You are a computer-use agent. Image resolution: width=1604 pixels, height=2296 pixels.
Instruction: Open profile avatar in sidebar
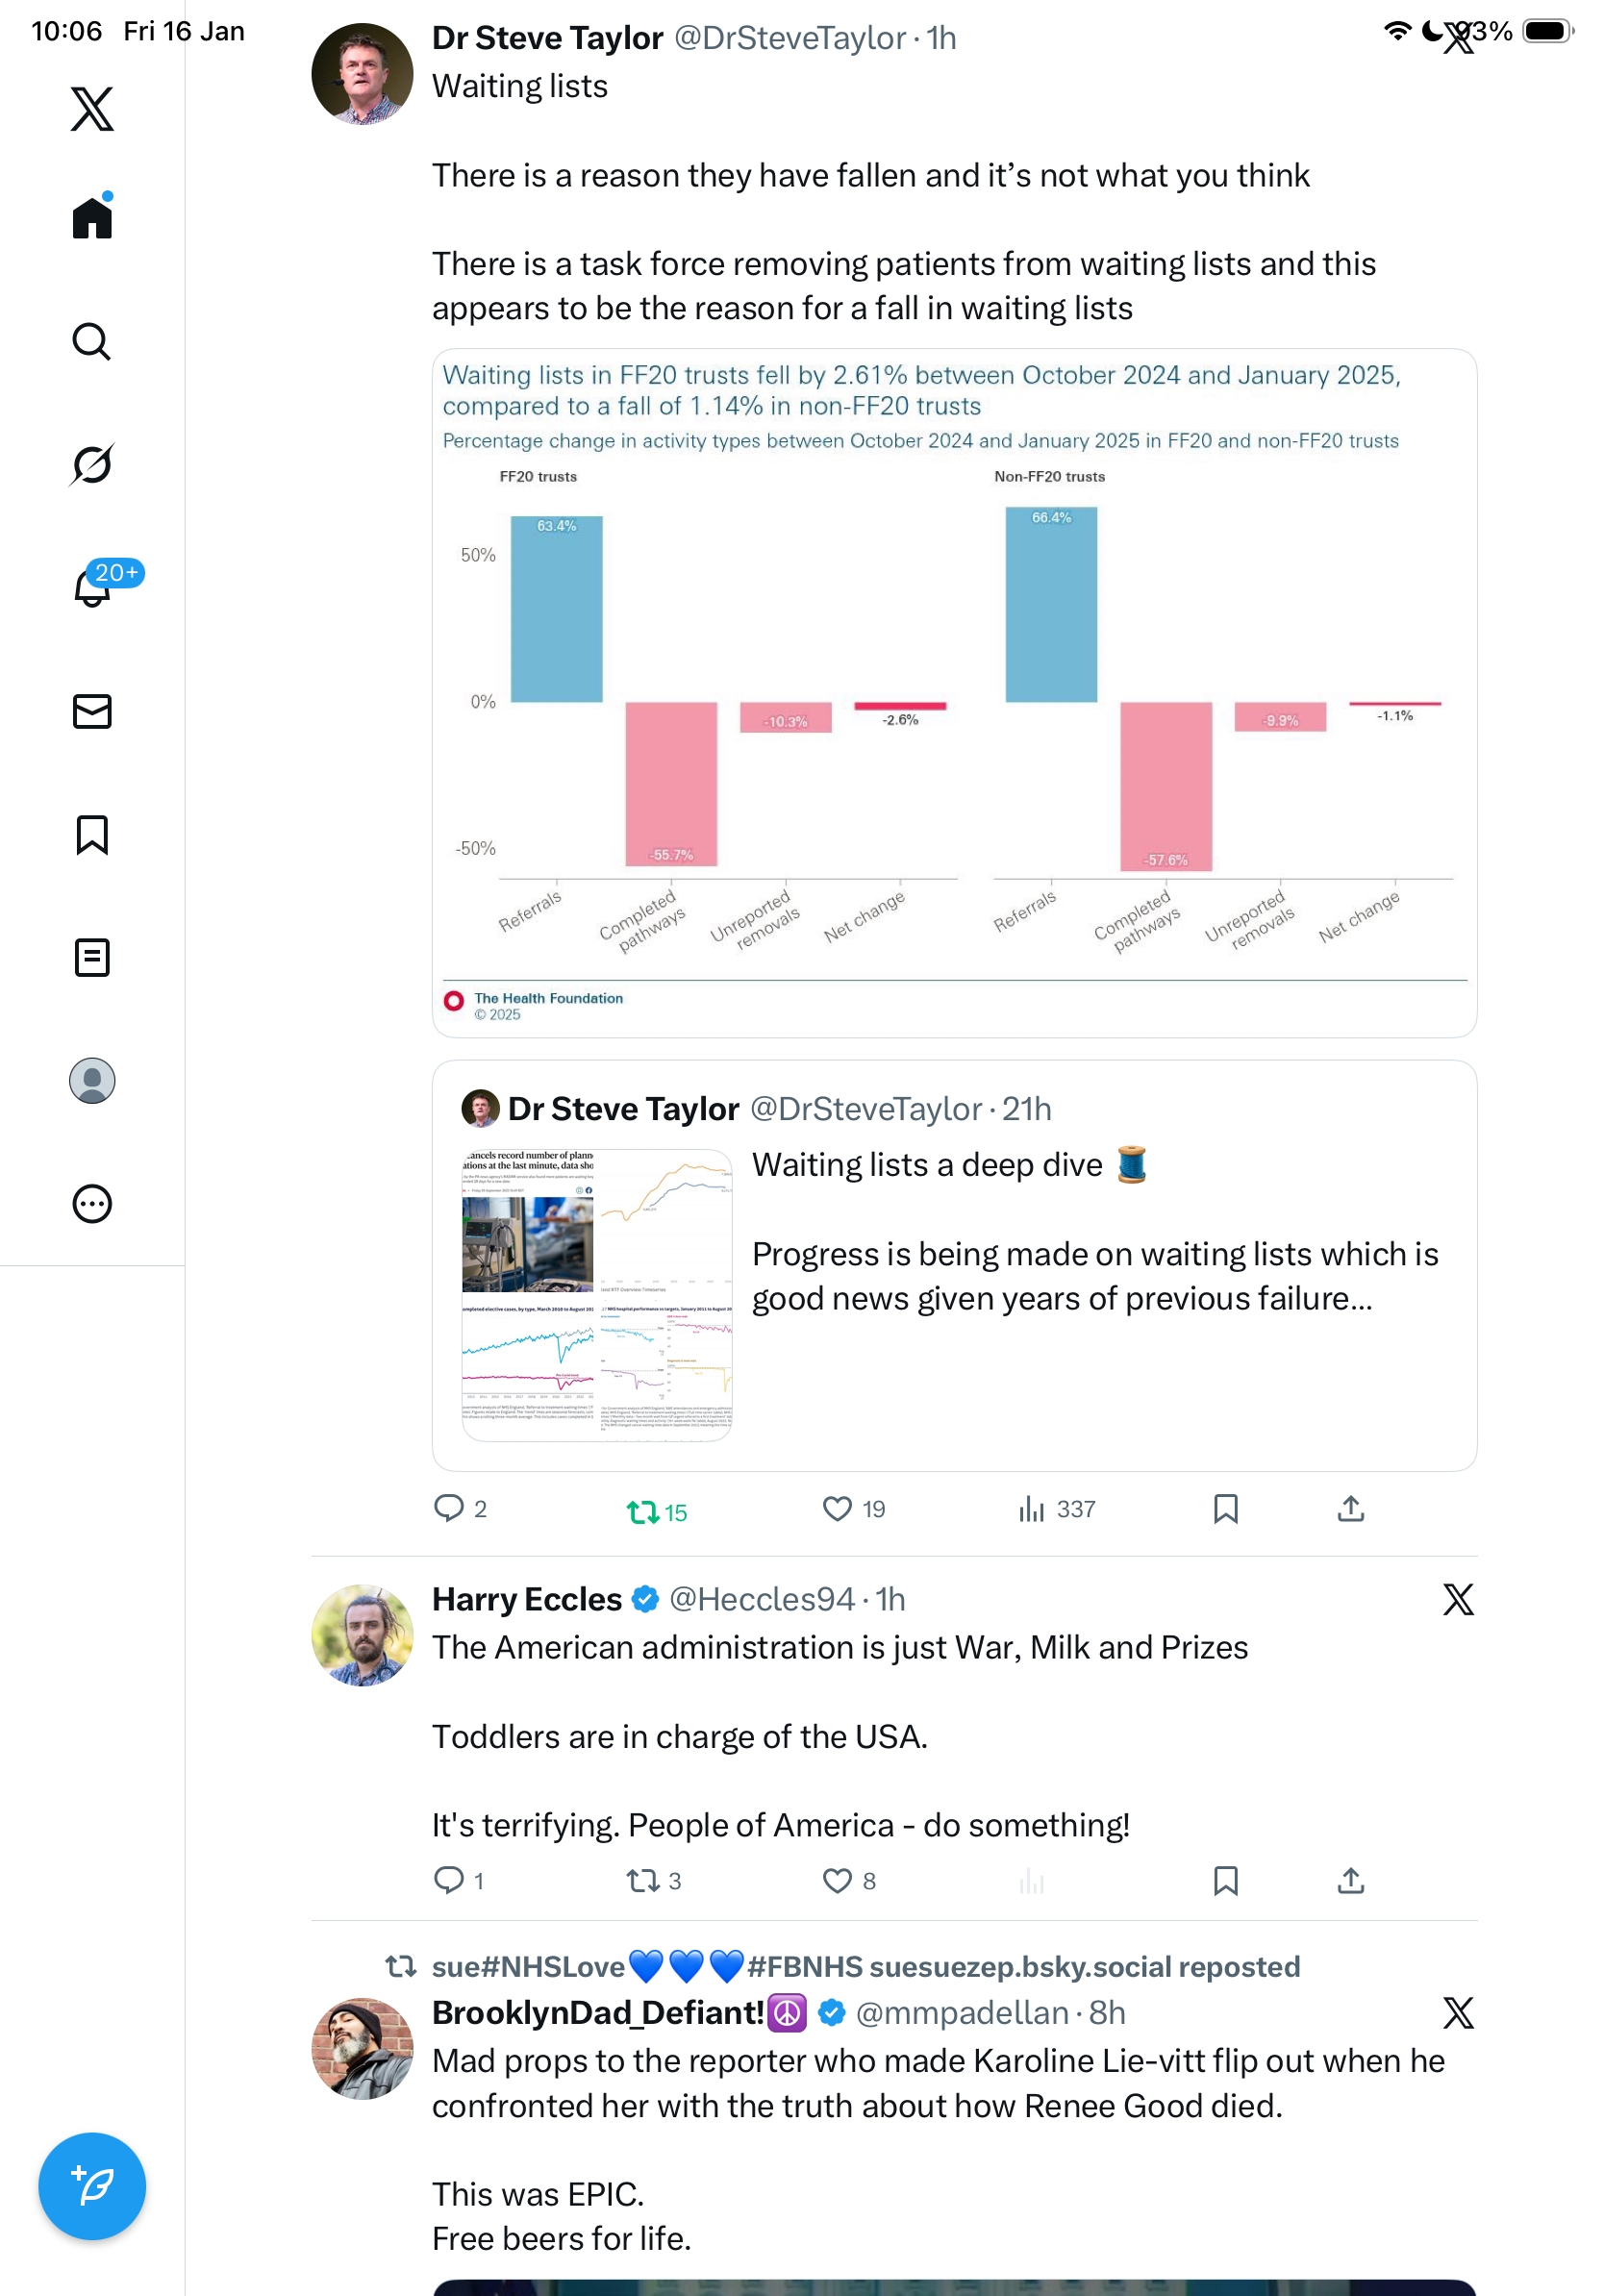(x=92, y=1081)
